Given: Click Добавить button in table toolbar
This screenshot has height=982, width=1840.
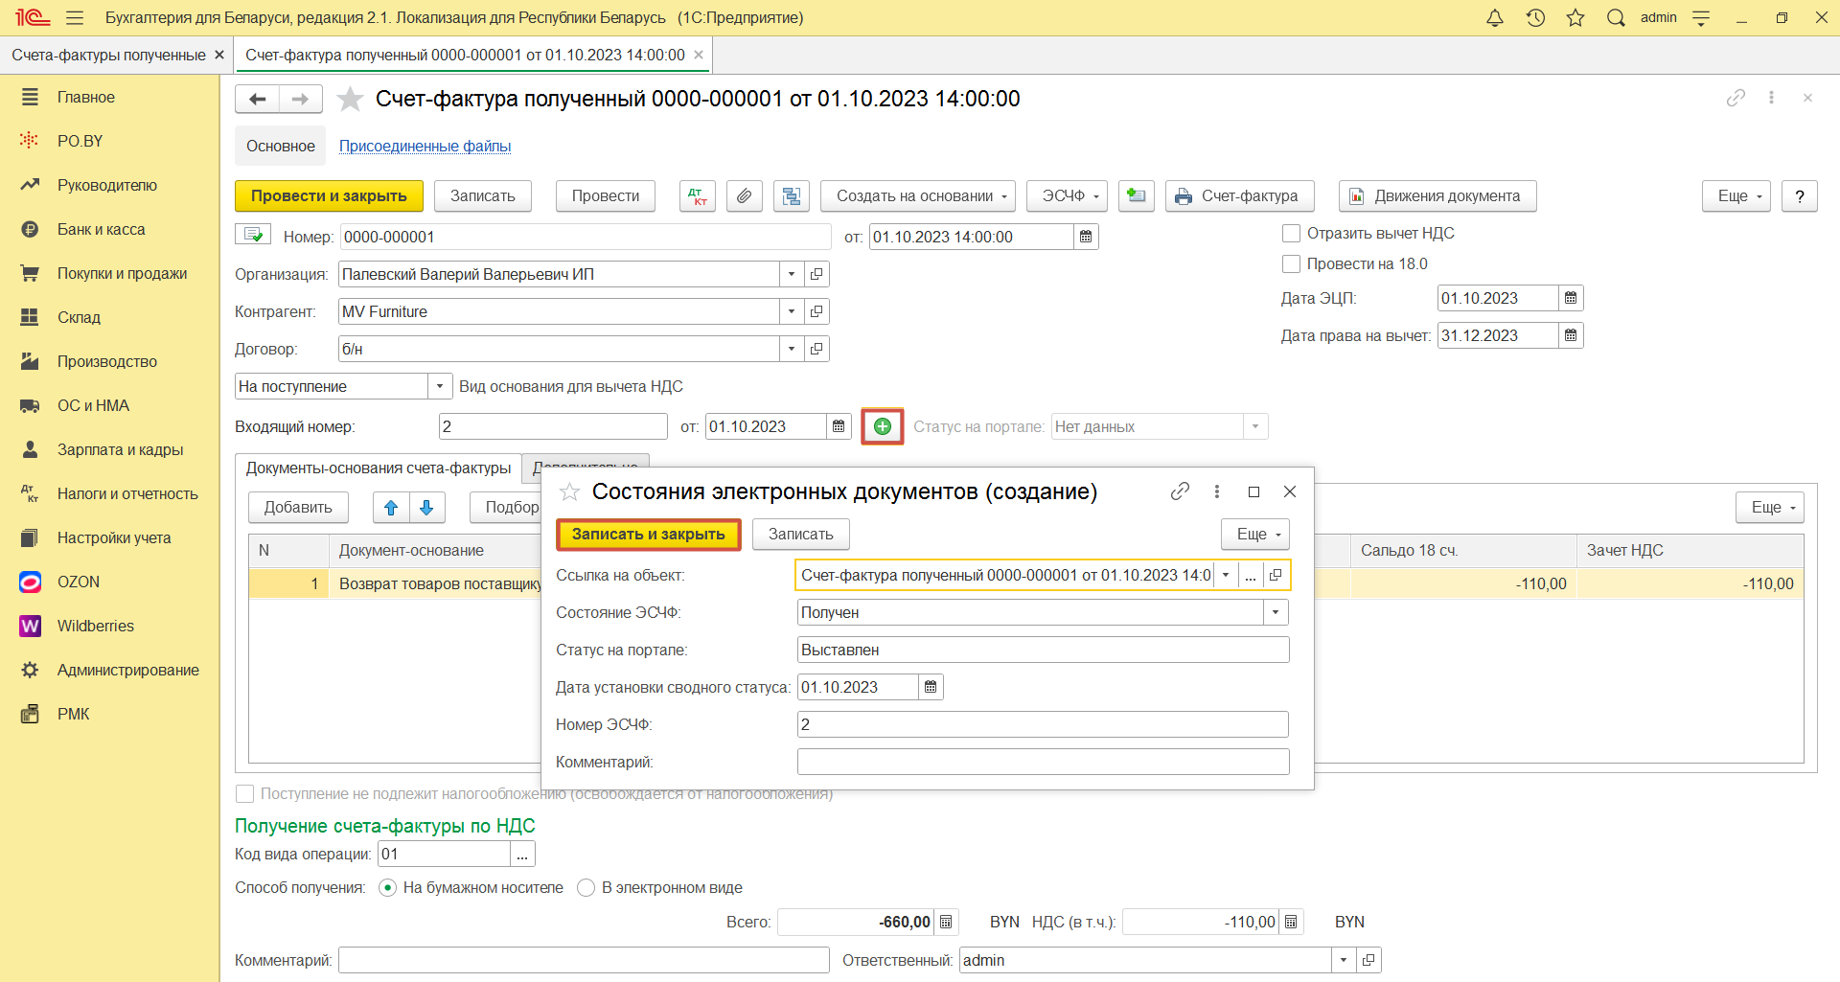Looking at the screenshot, I should point(298,508).
